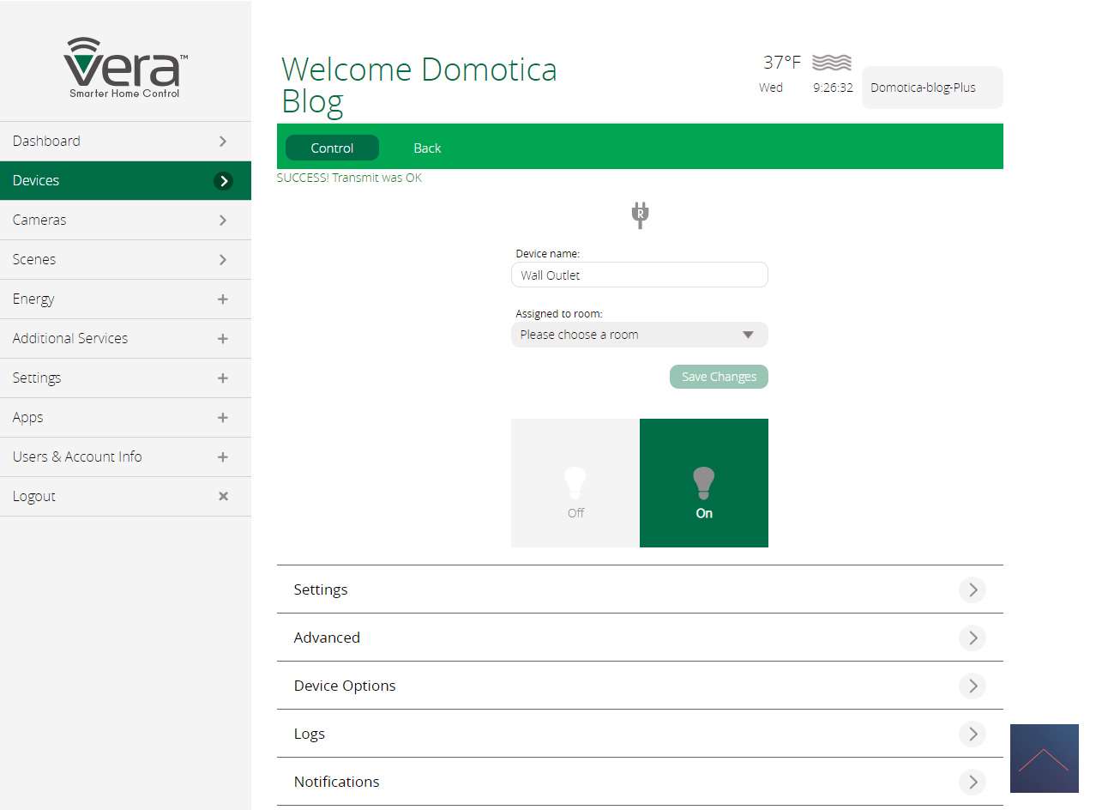Image resolution: width=1096 pixels, height=810 pixels.
Task: Expand the Advanced section
Action: click(639, 638)
